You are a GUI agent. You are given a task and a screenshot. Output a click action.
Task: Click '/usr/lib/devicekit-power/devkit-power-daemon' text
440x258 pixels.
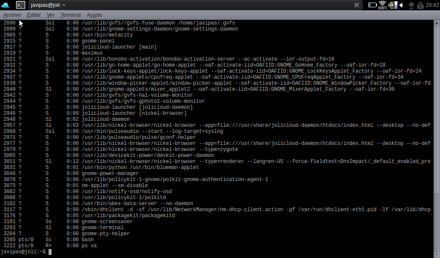tap(148, 155)
